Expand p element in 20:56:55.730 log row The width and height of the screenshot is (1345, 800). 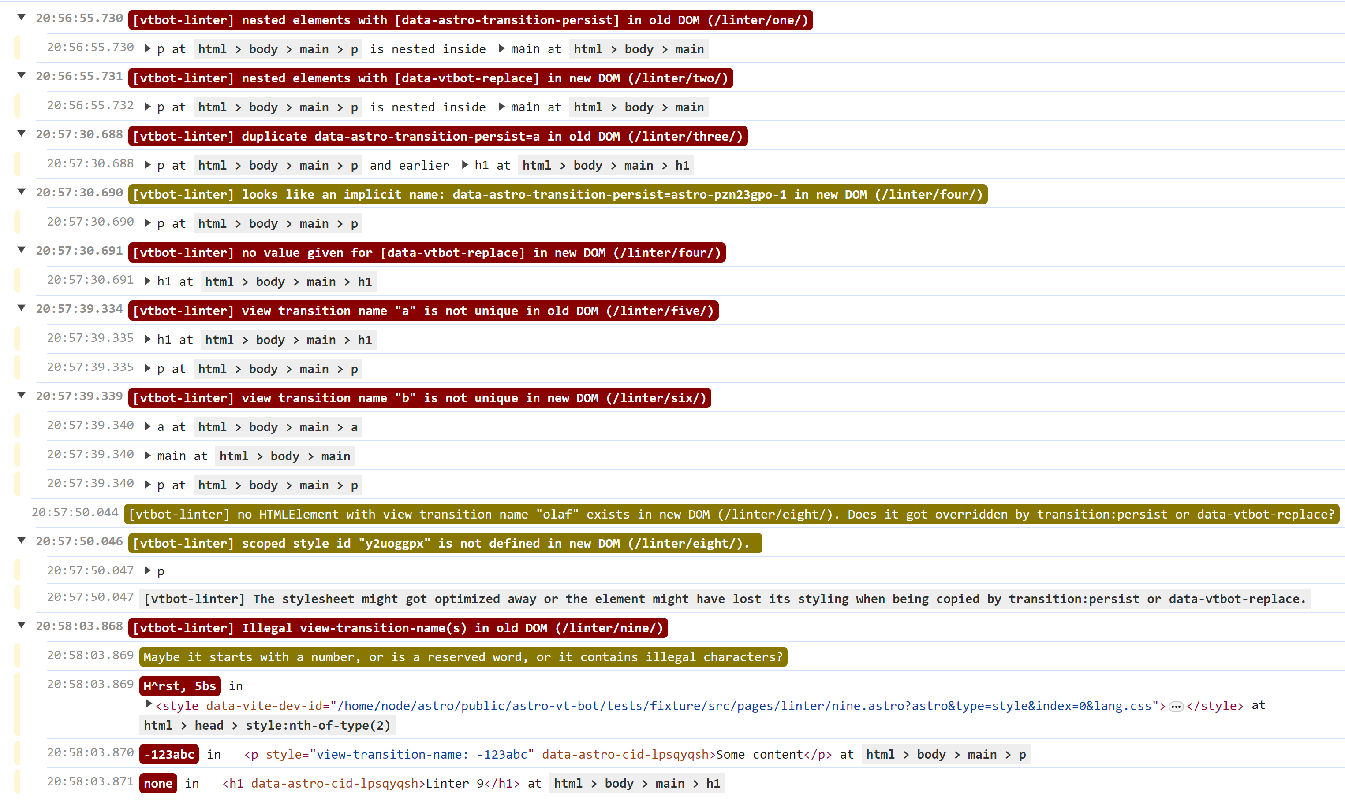click(x=148, y=49)
